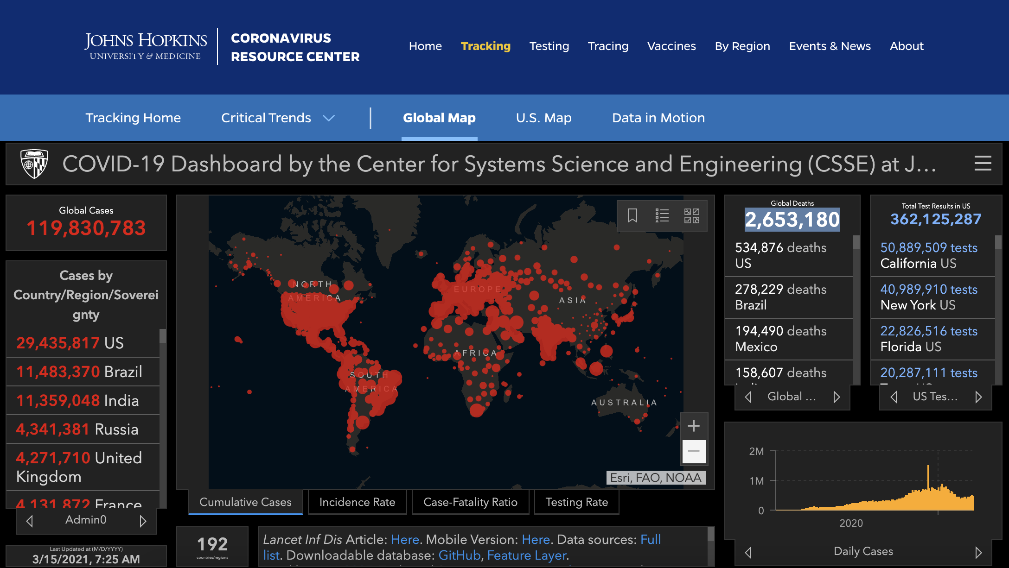The width and height of the screenshot is (1009, 568).
Task: Open the basemap gallery grid icon
Action: 692,215
